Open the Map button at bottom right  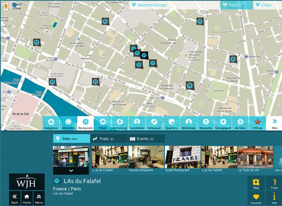[256, 183]
